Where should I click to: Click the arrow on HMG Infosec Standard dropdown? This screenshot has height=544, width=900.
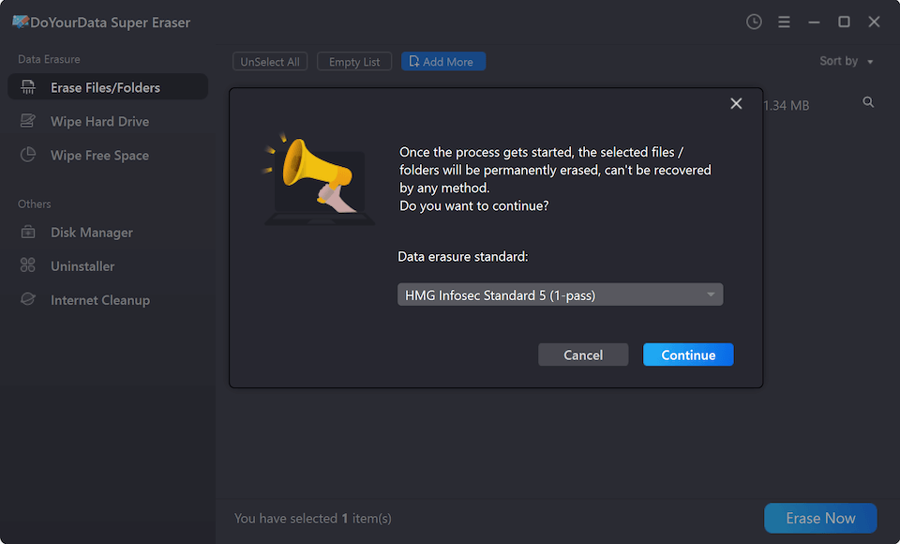coord(711,295)
